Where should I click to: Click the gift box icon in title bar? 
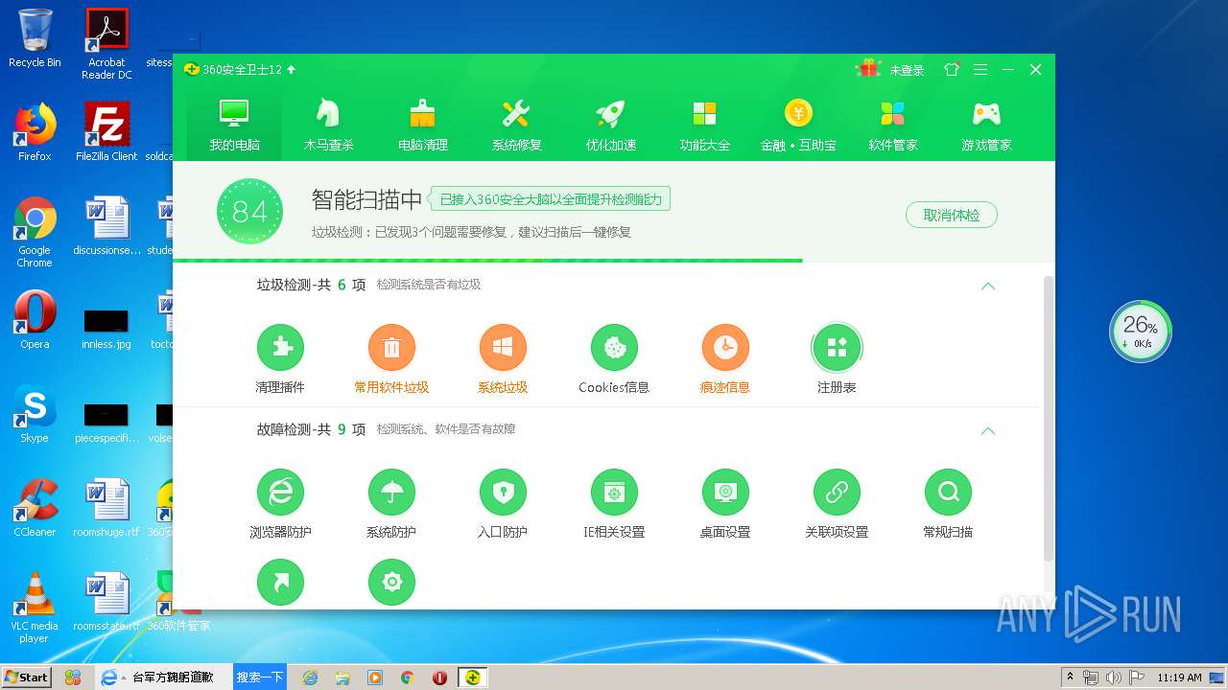(x=868, y=69)
